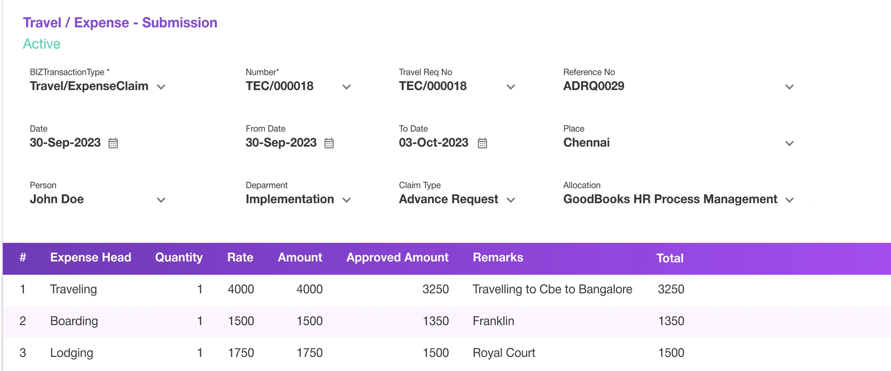Open the Place dropdown chevron
This screenshot has height=371, width=891.
tap(789, 144)
